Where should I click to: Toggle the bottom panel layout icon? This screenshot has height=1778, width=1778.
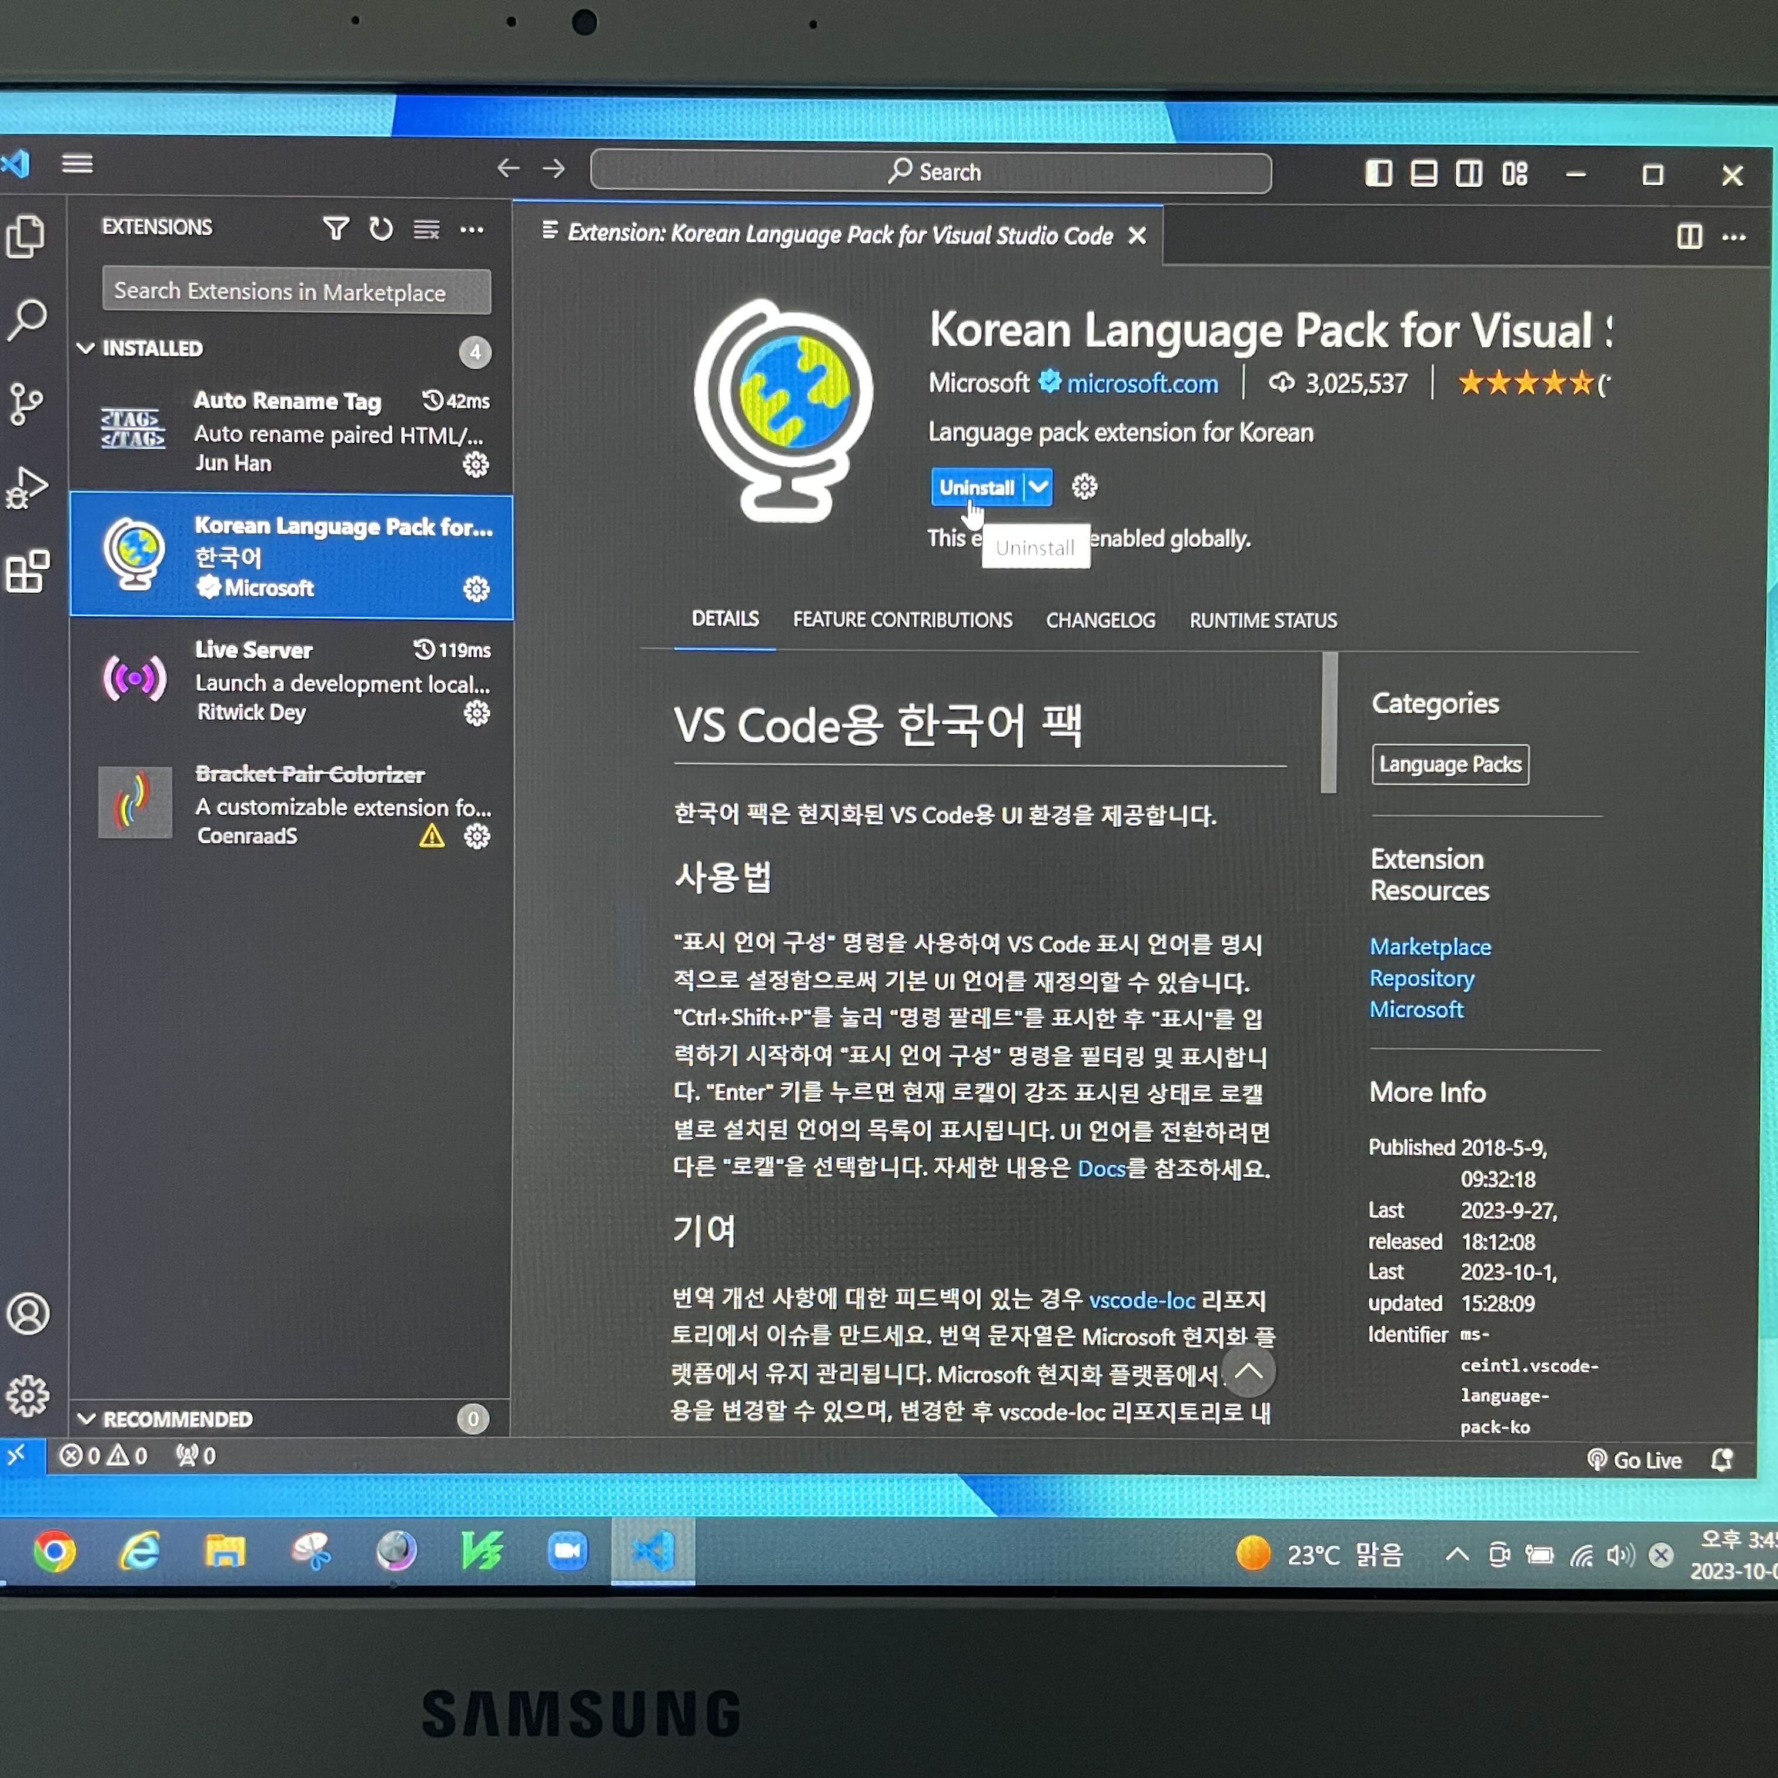(1423, 173)
